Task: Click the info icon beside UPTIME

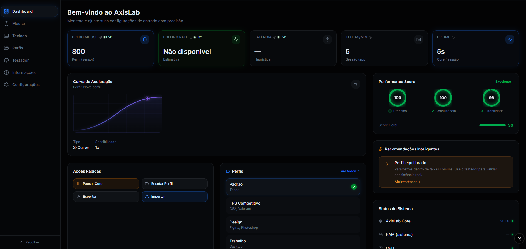Action: click(x=453, y=37)
